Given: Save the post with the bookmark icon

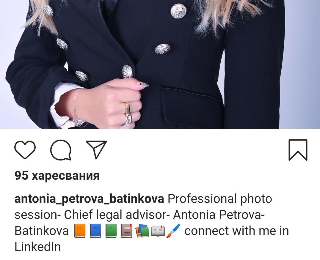Looking at the screenshot, I should (x=298, y=150).
